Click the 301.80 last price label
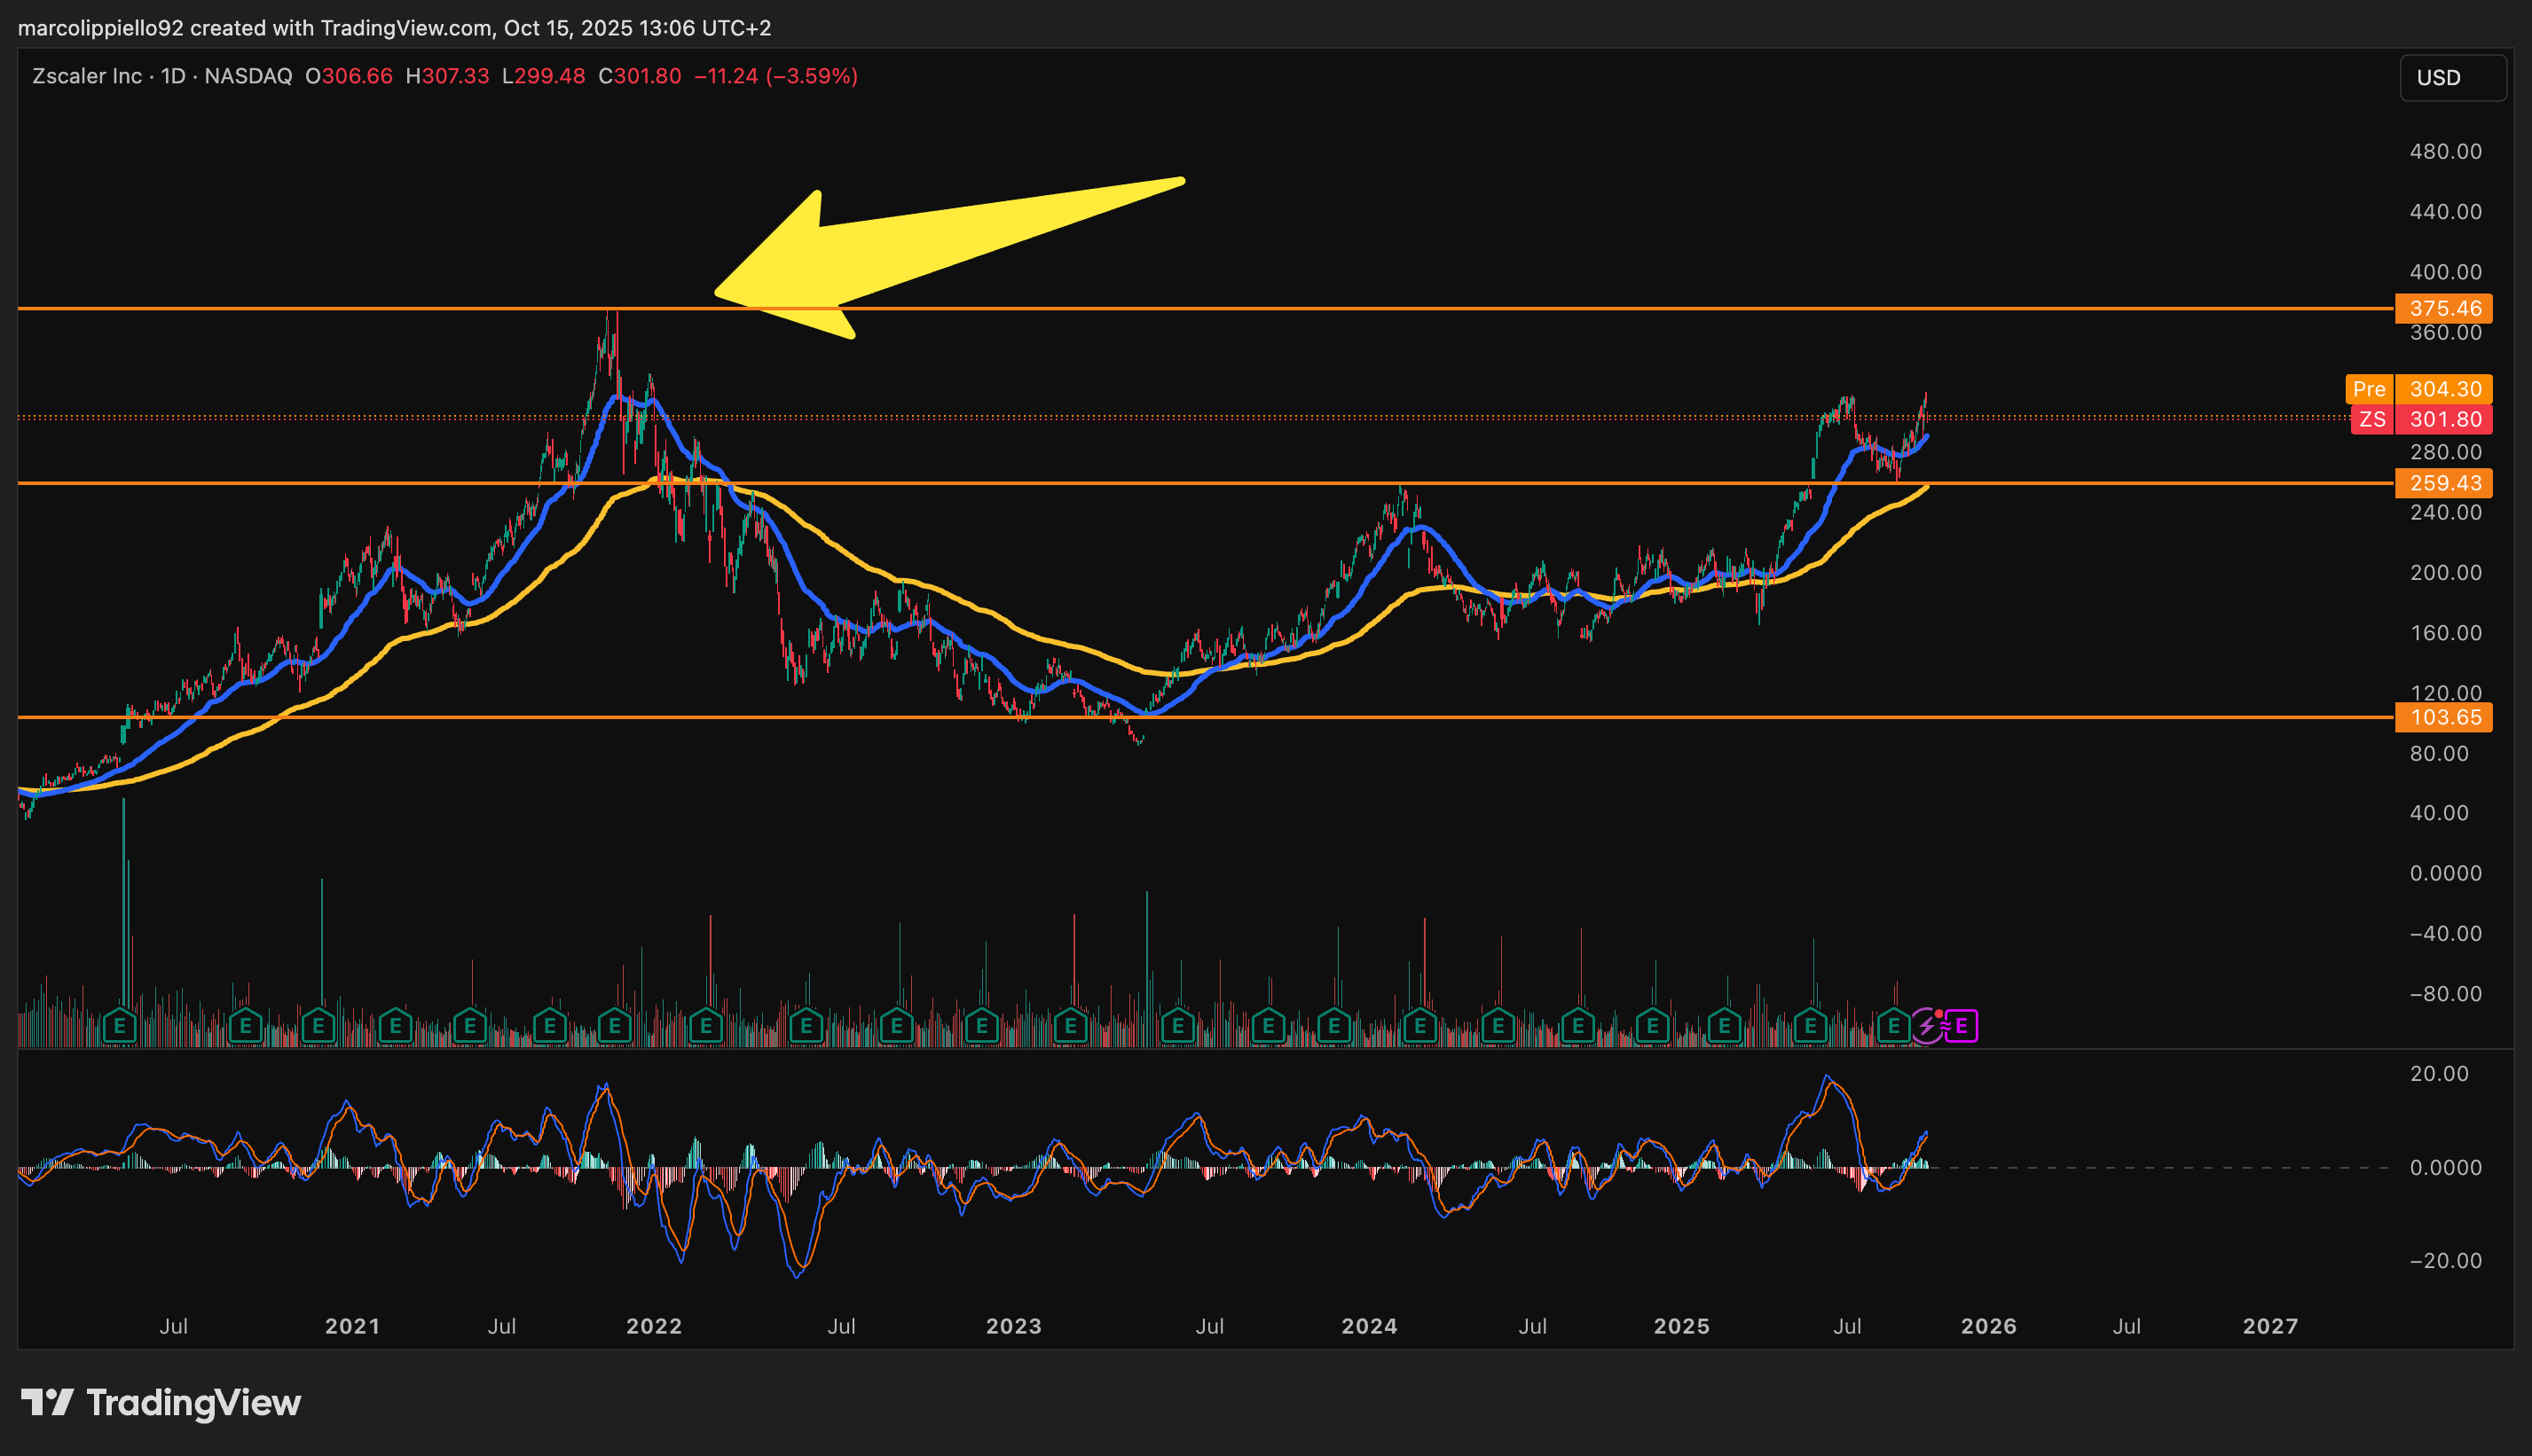 [x=2444, y=419]
